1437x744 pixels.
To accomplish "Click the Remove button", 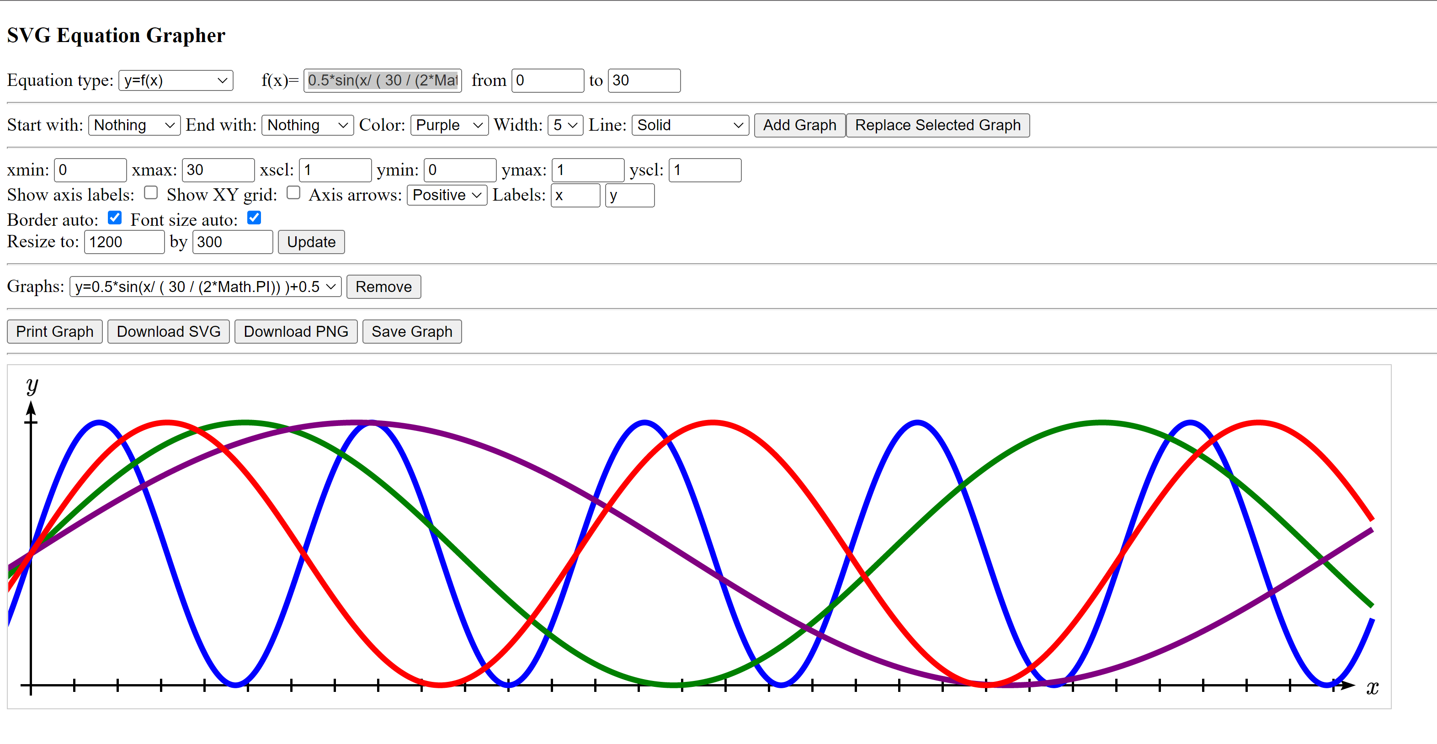I will [384, 287].
